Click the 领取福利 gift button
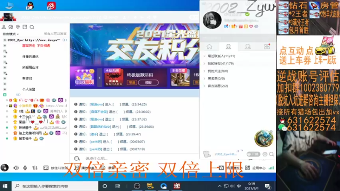The width and height of the screenshot is (340, 191). click(x=85, y=77)
